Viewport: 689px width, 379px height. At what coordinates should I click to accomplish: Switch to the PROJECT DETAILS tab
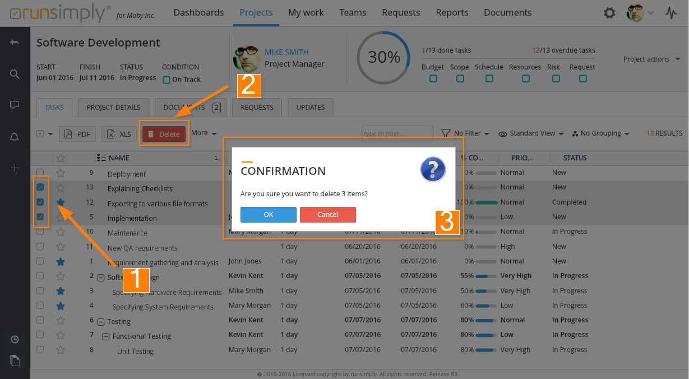pyautogui.click(x=113, y=108)
